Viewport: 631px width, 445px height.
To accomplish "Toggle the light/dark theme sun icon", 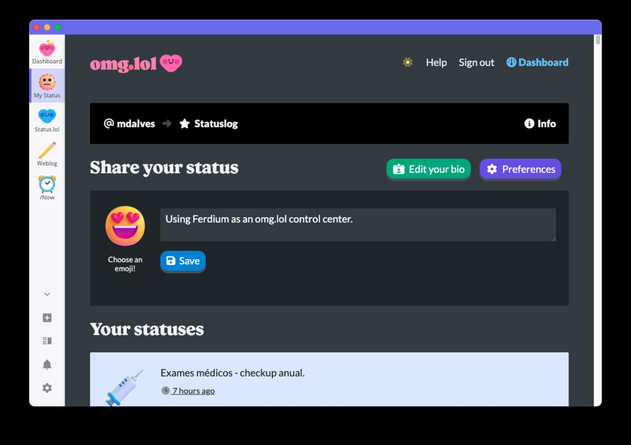I will [x=407, y=62].
